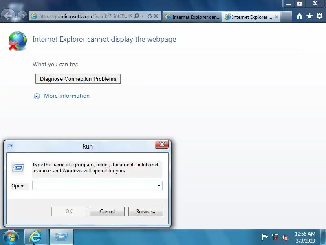The height and width of the screenshot is (245, 326).
Task: Expand the More information chevron
Action: (37, 96)
